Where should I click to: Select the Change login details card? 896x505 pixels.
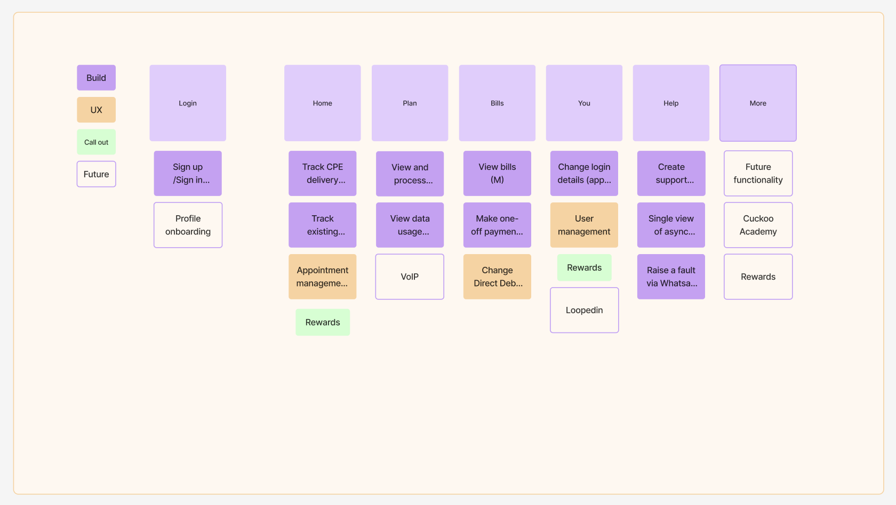(x=584, y=174)
